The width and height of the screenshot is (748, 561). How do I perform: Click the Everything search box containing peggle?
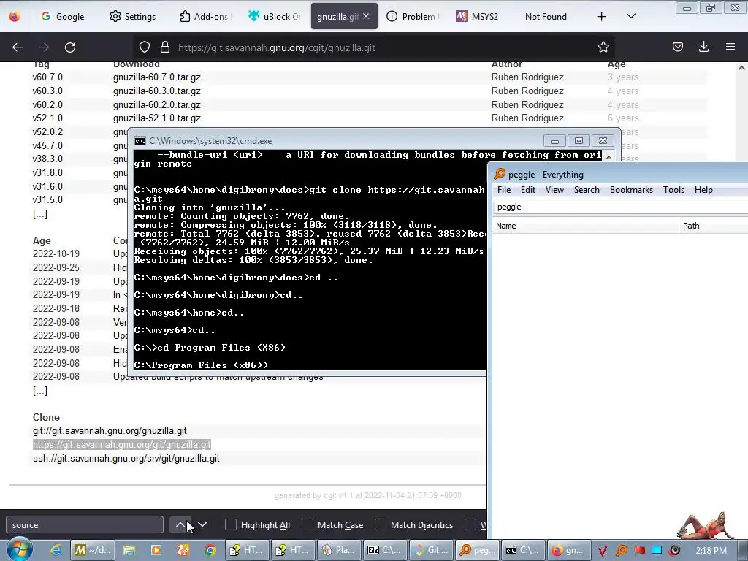(x=620, y=207)
